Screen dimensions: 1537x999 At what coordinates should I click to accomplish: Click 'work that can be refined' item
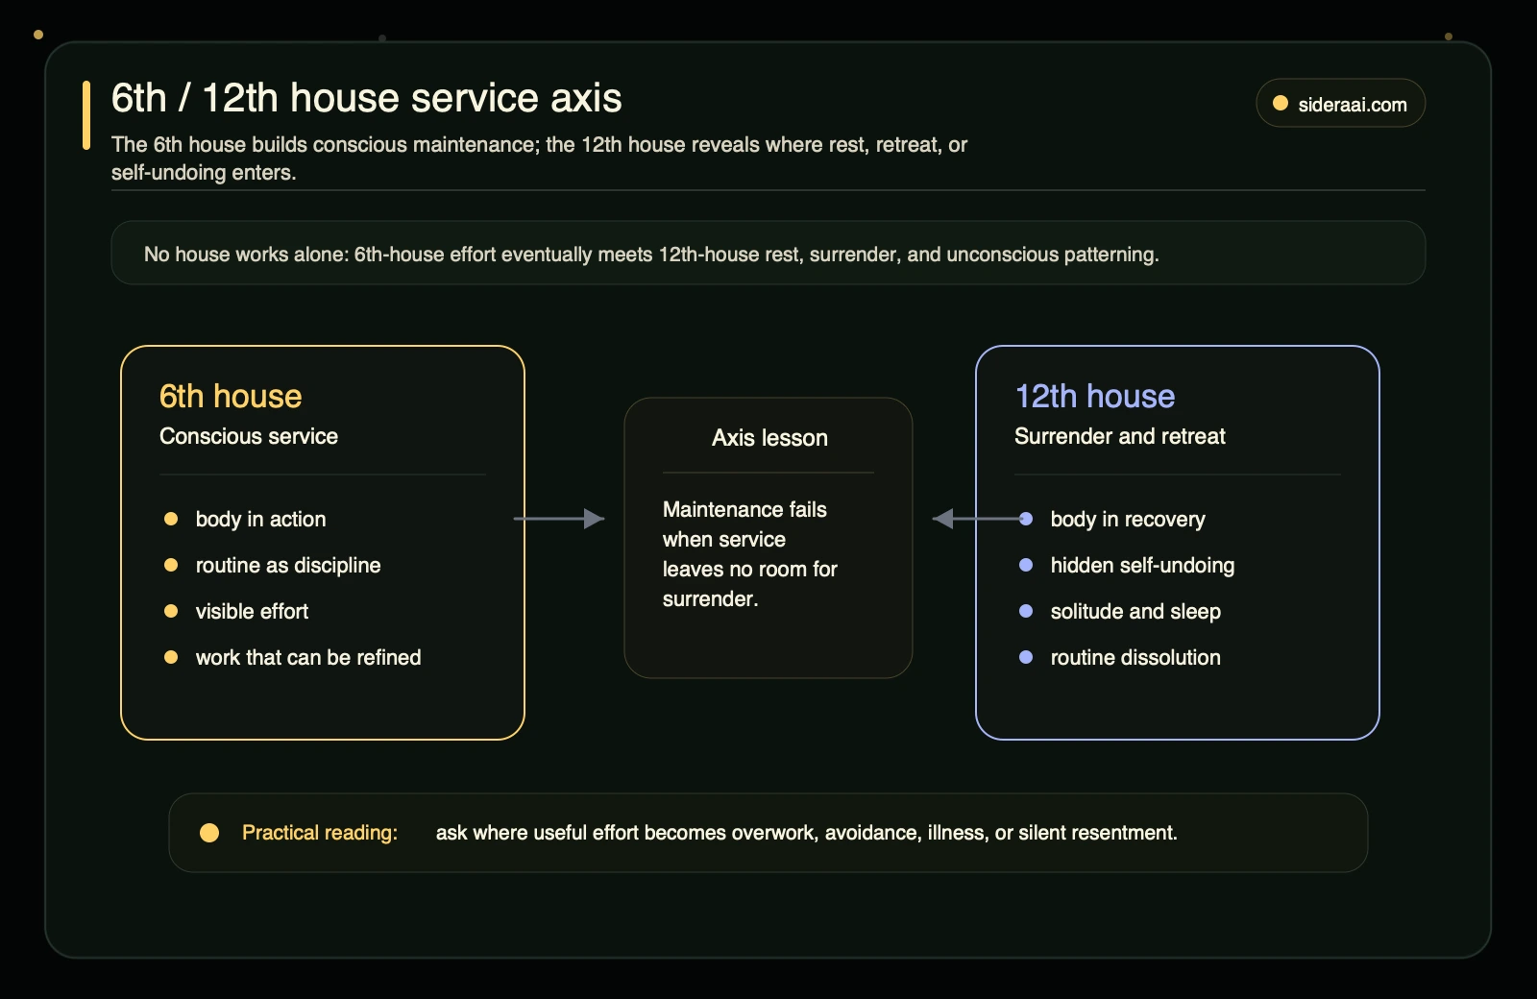click(308, 657)
